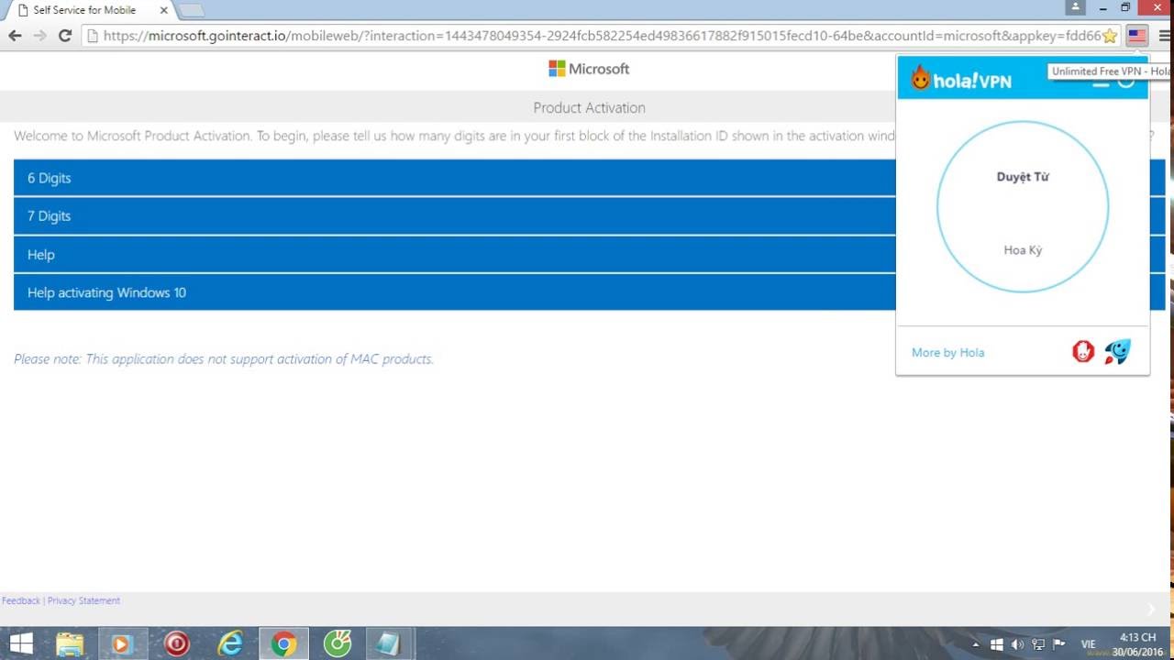
Task: Click the Chrome user profile icon
Action: click(1075, 7)
